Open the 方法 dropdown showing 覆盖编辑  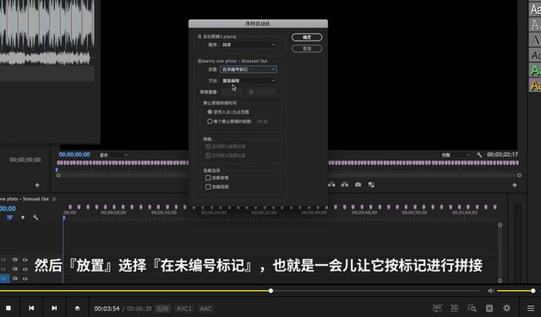point(248,81)
